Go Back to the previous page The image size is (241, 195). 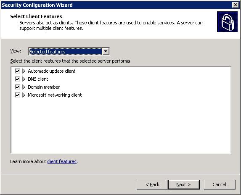tap(152, 184)
